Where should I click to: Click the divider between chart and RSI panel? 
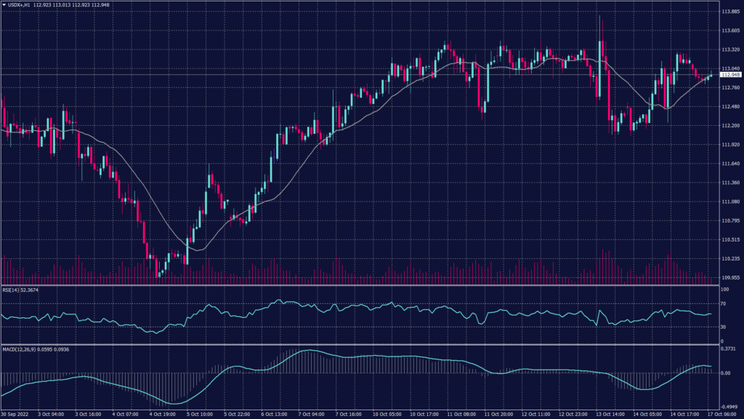coord(363,284)
